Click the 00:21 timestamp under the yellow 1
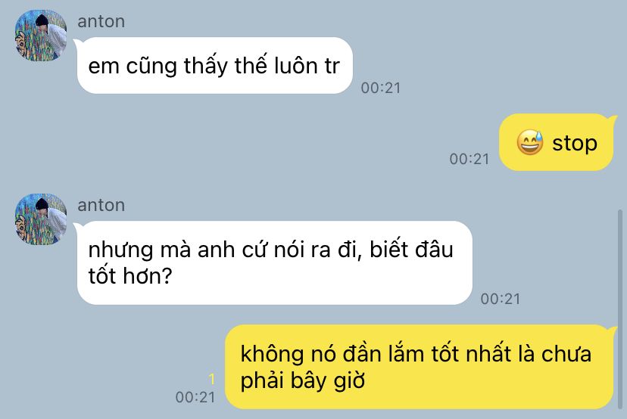This screenshot has width=627, height=419. pyautogui.click(x=195, y=397)
